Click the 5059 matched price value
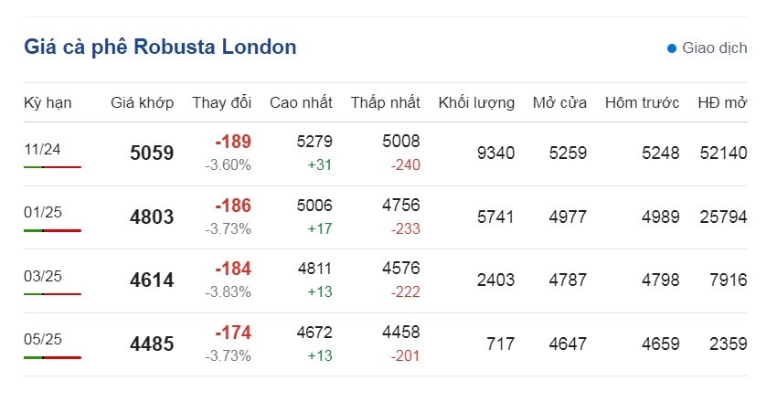Screen dimensions: 777x402 pos(152,153)
